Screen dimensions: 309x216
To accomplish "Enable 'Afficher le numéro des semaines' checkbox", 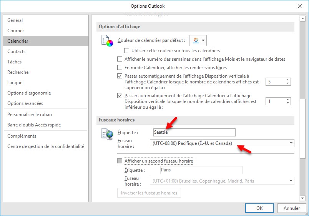I will pyautogui.click(x=120, y=59).
